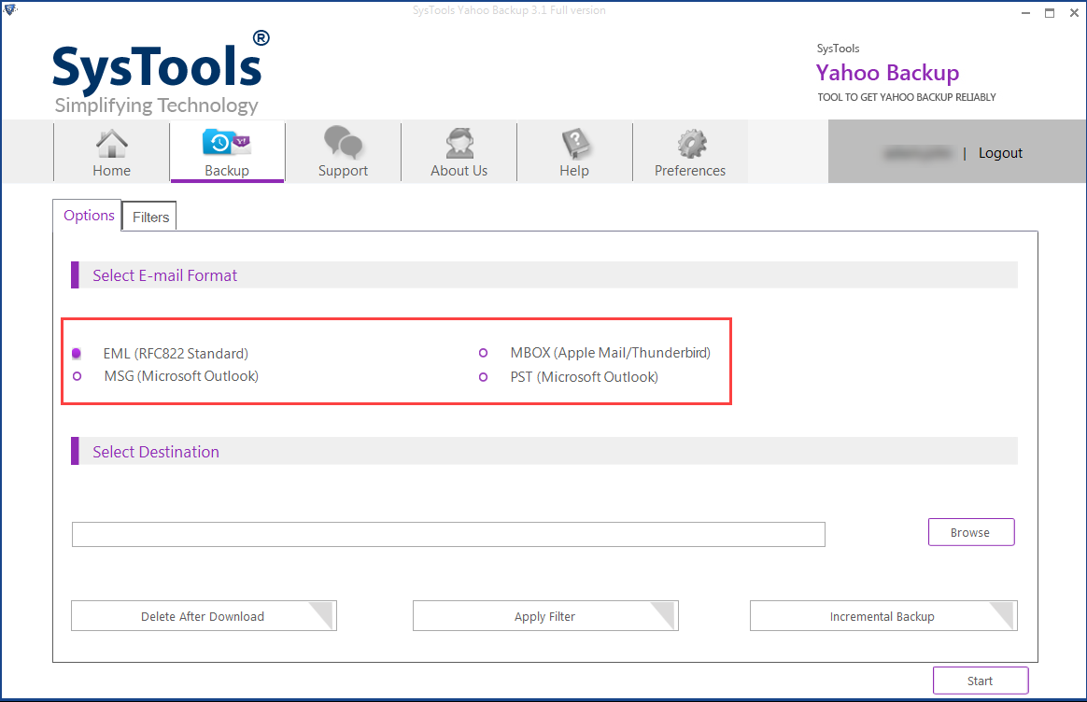
Task: Toggle the Apply Filter option
Action: 545,616
